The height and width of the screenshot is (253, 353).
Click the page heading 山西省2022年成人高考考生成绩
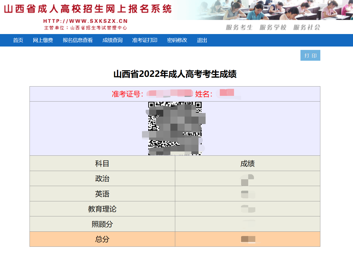coord(175,74)
